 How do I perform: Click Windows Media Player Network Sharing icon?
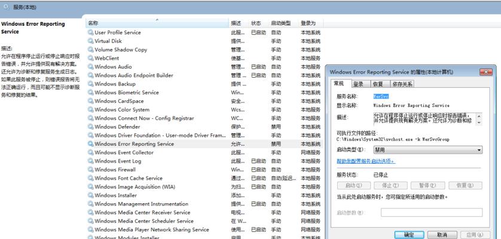pos(91,229)
